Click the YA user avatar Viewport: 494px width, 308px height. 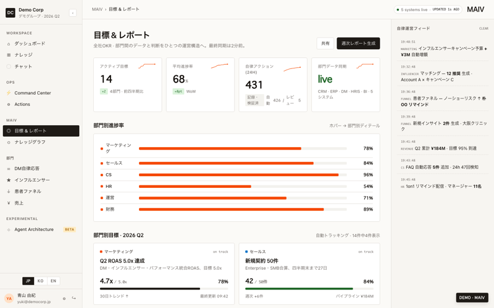click(9, 299)
